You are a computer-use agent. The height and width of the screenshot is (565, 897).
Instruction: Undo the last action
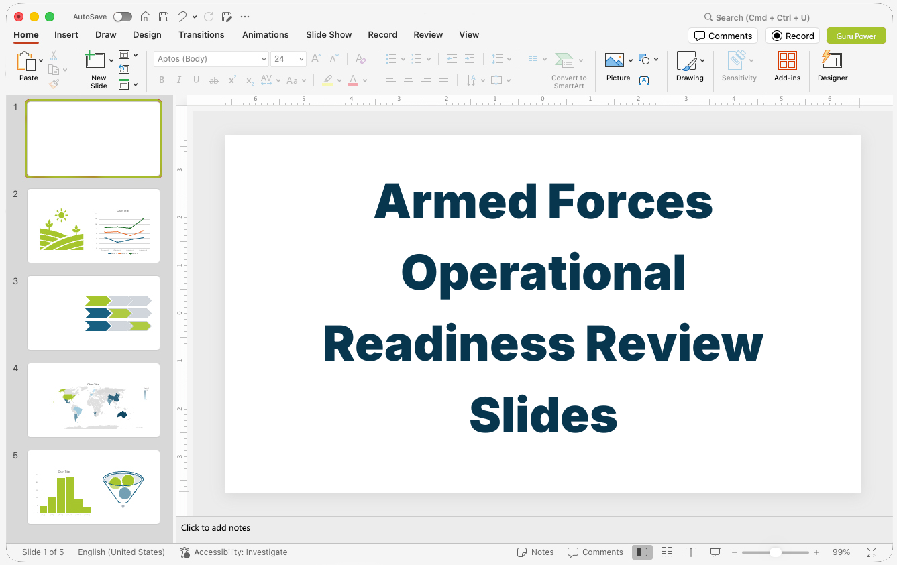coord(182,17)
